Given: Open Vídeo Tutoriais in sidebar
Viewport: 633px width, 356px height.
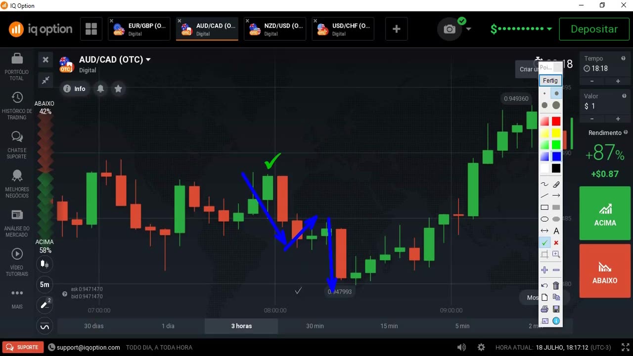Looking at the screenshot, I should pyautogui.click(x=17, y=262).
